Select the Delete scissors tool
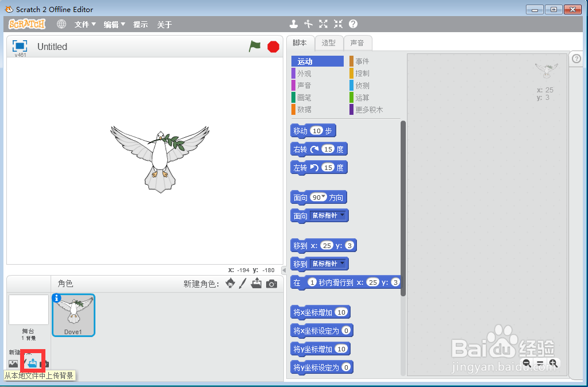Screen dimensions: 588x387 click(x=308, y=24)
